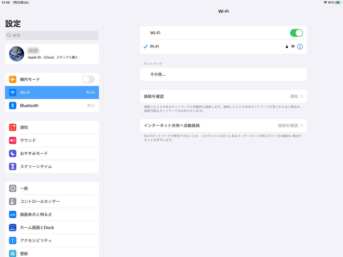Tap the コントロールセンター icon
343x257 pixels.
click(13, 201)
